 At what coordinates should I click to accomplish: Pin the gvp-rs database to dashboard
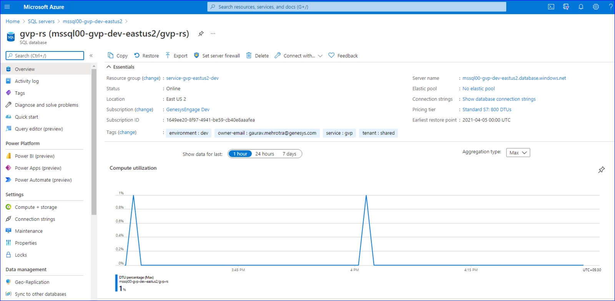point(201,34)
